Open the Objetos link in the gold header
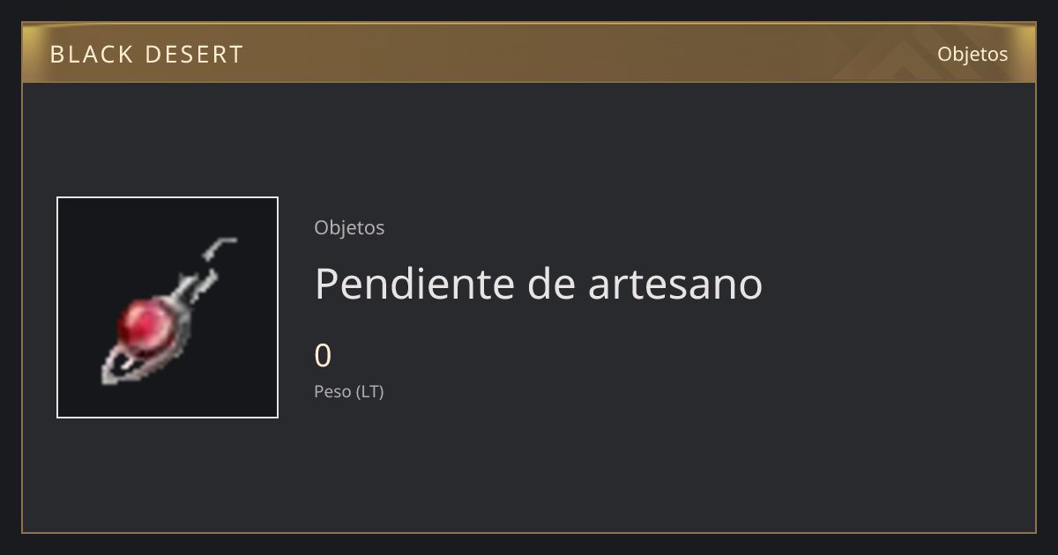1058x555 pixels. click(972, 54)
